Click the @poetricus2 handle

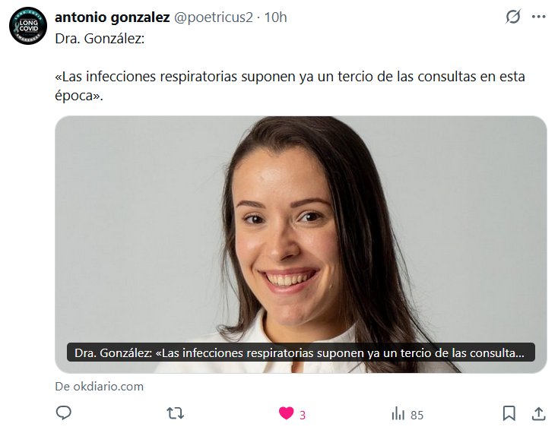213,17
